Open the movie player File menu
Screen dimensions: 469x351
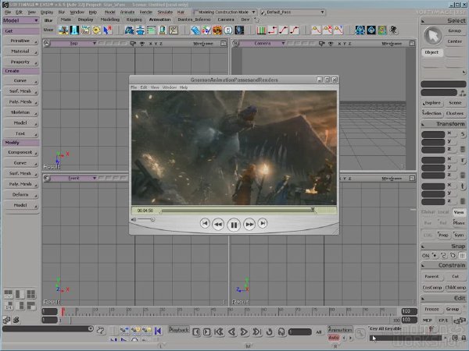134,87
